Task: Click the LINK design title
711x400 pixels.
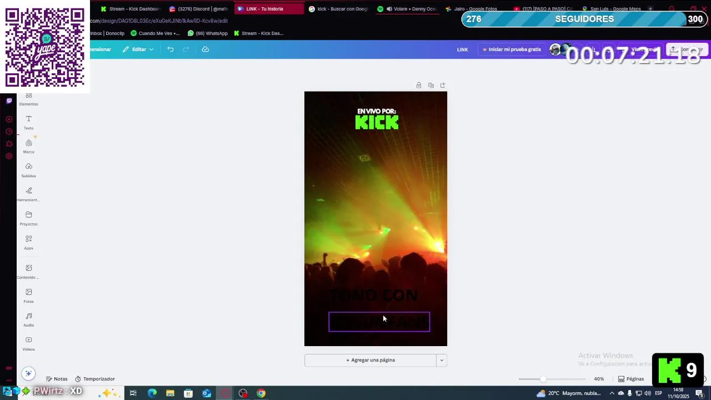Action: click(462, 49)
